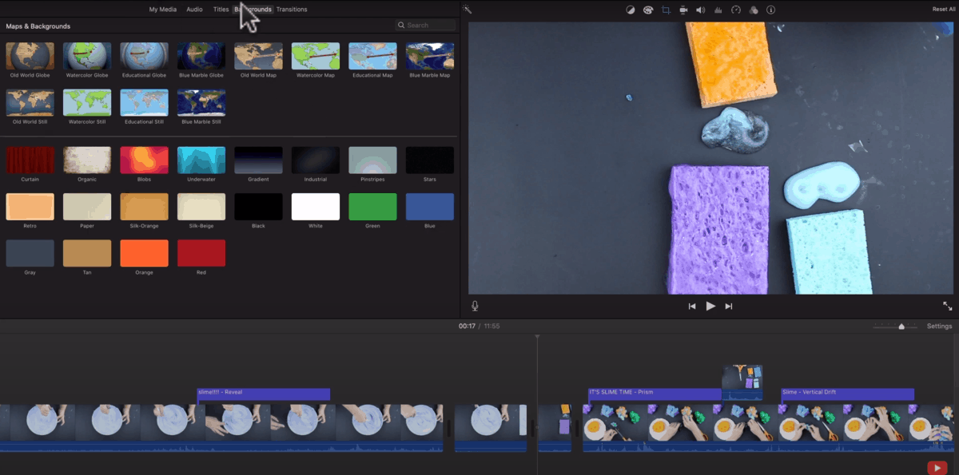Toggle fullscreen playback of the viewer
The height and width of the screenshot is (475, 959).
point(946,305)
